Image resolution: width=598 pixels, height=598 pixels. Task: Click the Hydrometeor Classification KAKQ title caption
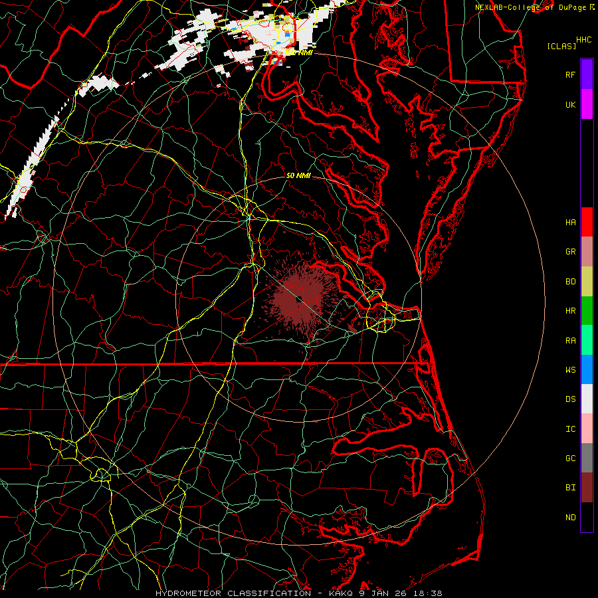[x=298, y=593]
